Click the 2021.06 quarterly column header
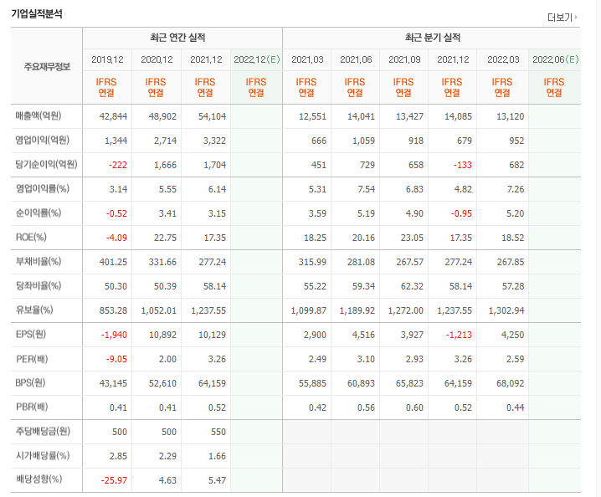The height and width of the screenshot is (497, 601). [x=356, y=59]
